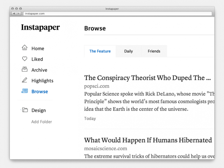Switch to The Feature tab

(100, 51)
